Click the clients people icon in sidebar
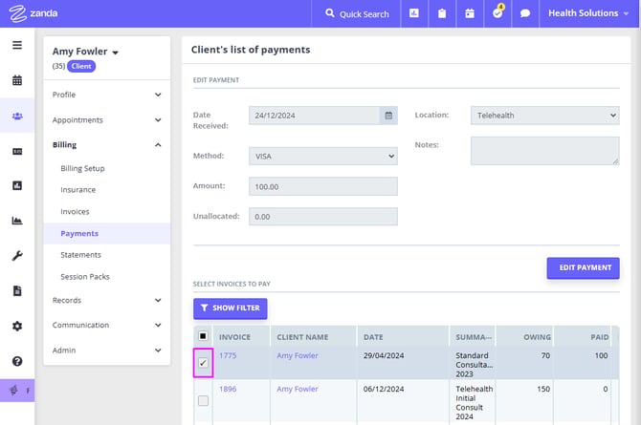The image size is (641, 425). point(17,116)
